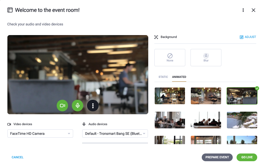Image resolution: width=263 pixels, height=167 pixels.
Task: Select the None background option
Action: (170, 58)
